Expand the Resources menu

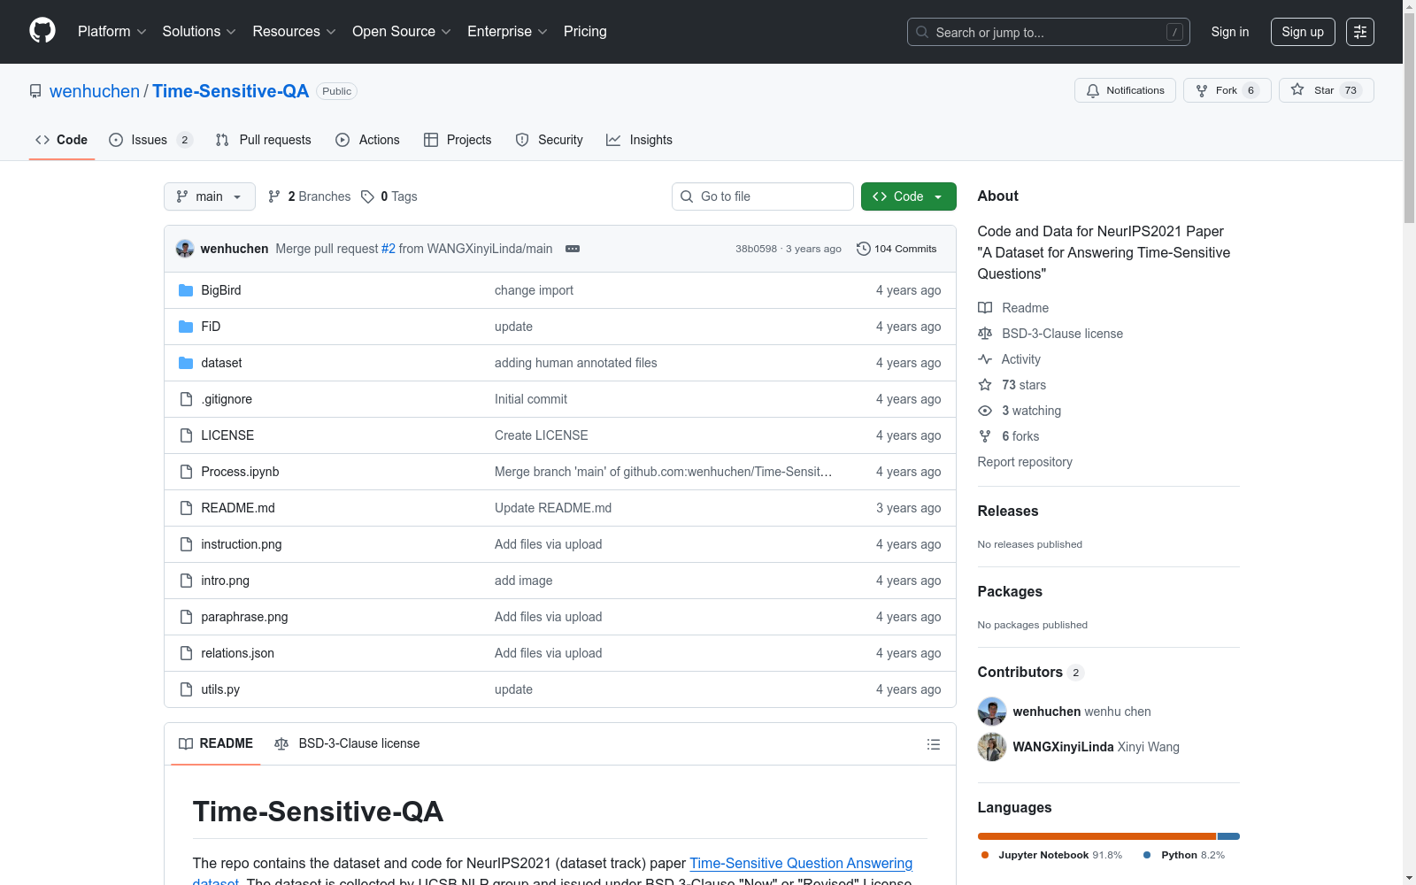pyautogui.click(x=295, y=32)
